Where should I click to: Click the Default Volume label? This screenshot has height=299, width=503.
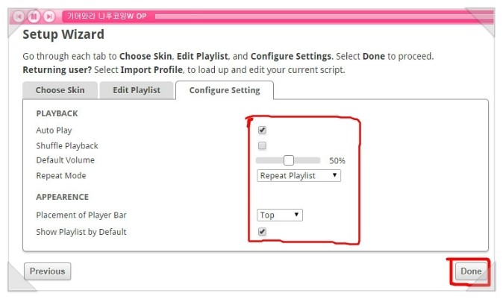click(x=66, y=160)
